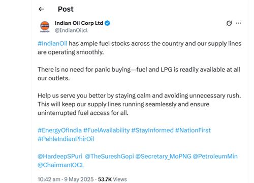Click the 53.7K Views count
Viewport: 254px width, 183px height.
point(112,179)
